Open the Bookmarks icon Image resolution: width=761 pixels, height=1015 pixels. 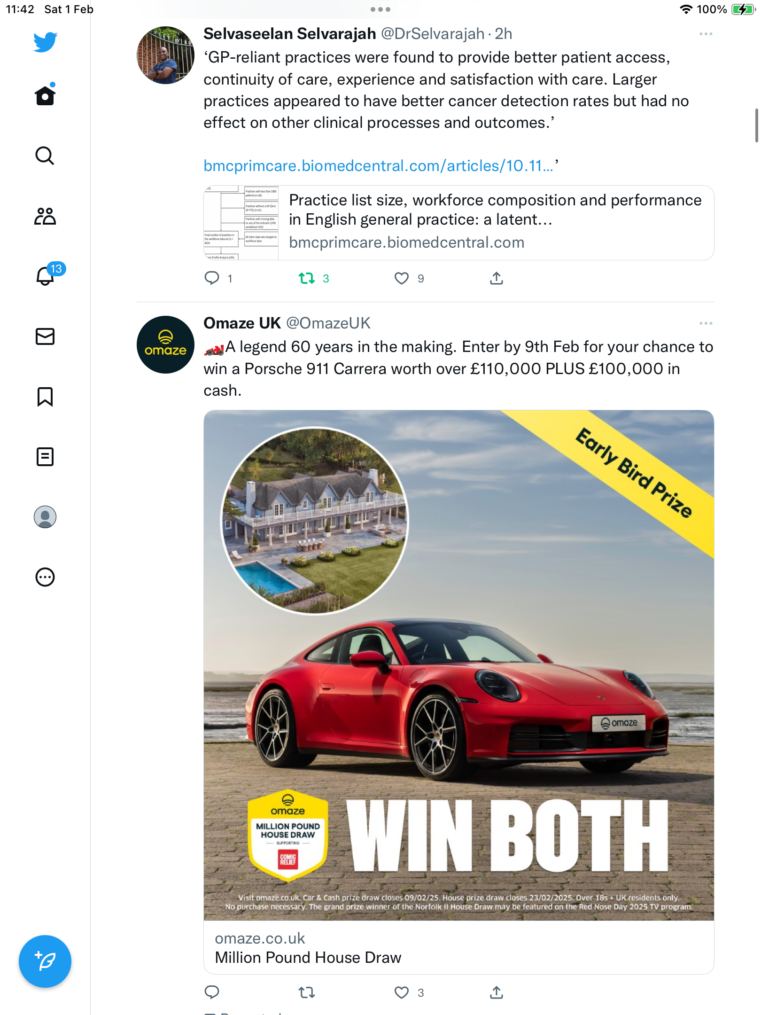pyautogui.click(x=45, y=397)
